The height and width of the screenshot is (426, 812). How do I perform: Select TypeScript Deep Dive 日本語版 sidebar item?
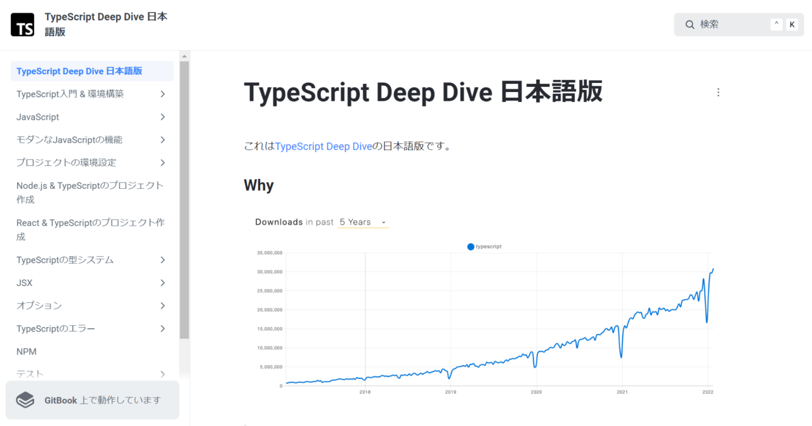(x=79, y=71)
